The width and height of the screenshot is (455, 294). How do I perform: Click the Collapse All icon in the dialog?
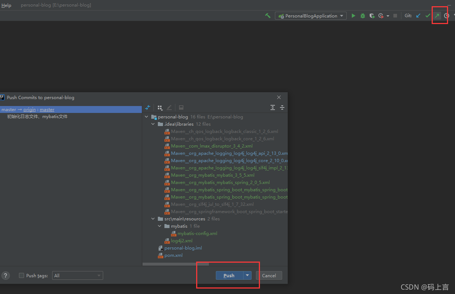tap(282, 107)
